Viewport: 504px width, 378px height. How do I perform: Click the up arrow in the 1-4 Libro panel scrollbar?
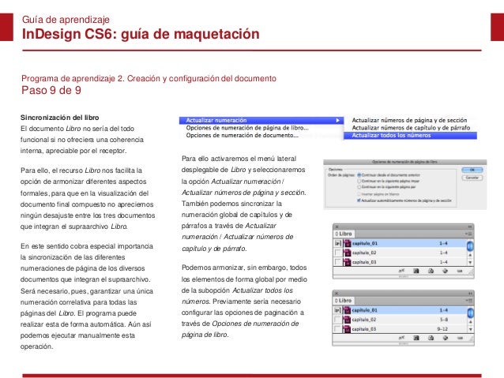[470, 256]
